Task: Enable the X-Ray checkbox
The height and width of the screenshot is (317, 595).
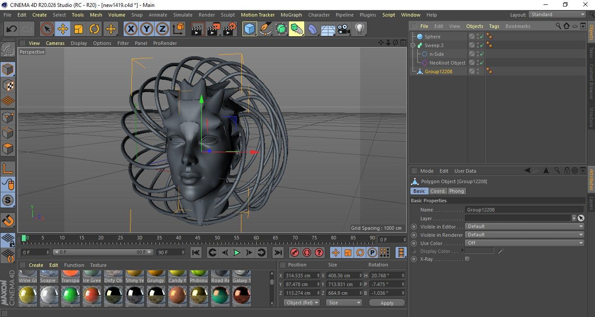Action: coord(468,259)
